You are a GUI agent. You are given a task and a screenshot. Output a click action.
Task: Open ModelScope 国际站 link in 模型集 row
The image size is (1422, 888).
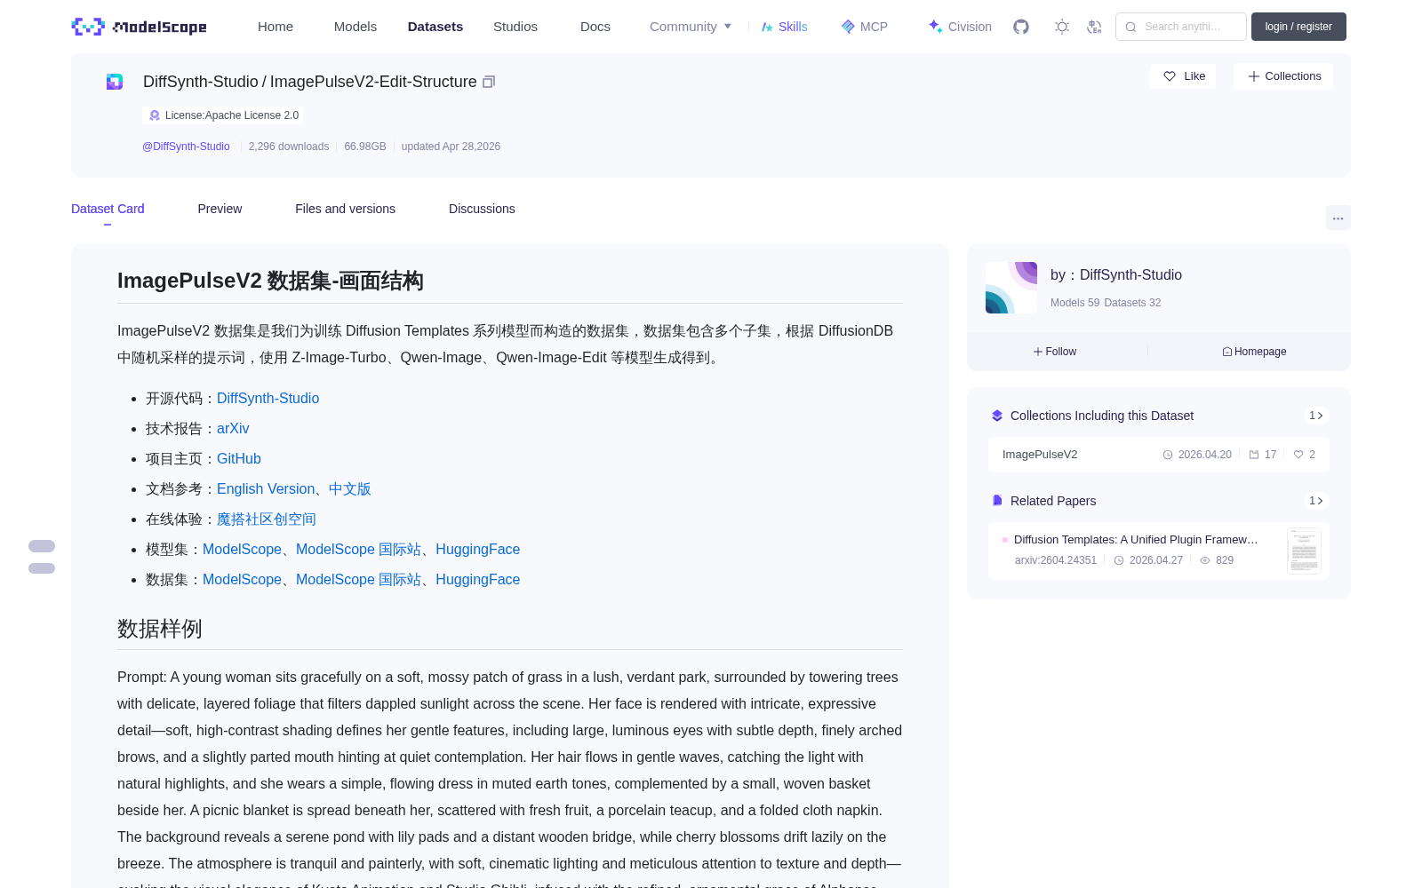click(x=358, y=550)
